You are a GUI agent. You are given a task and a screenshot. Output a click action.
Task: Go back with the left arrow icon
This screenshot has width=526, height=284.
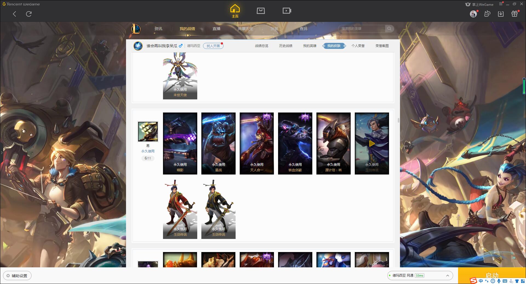coord(15,14)
